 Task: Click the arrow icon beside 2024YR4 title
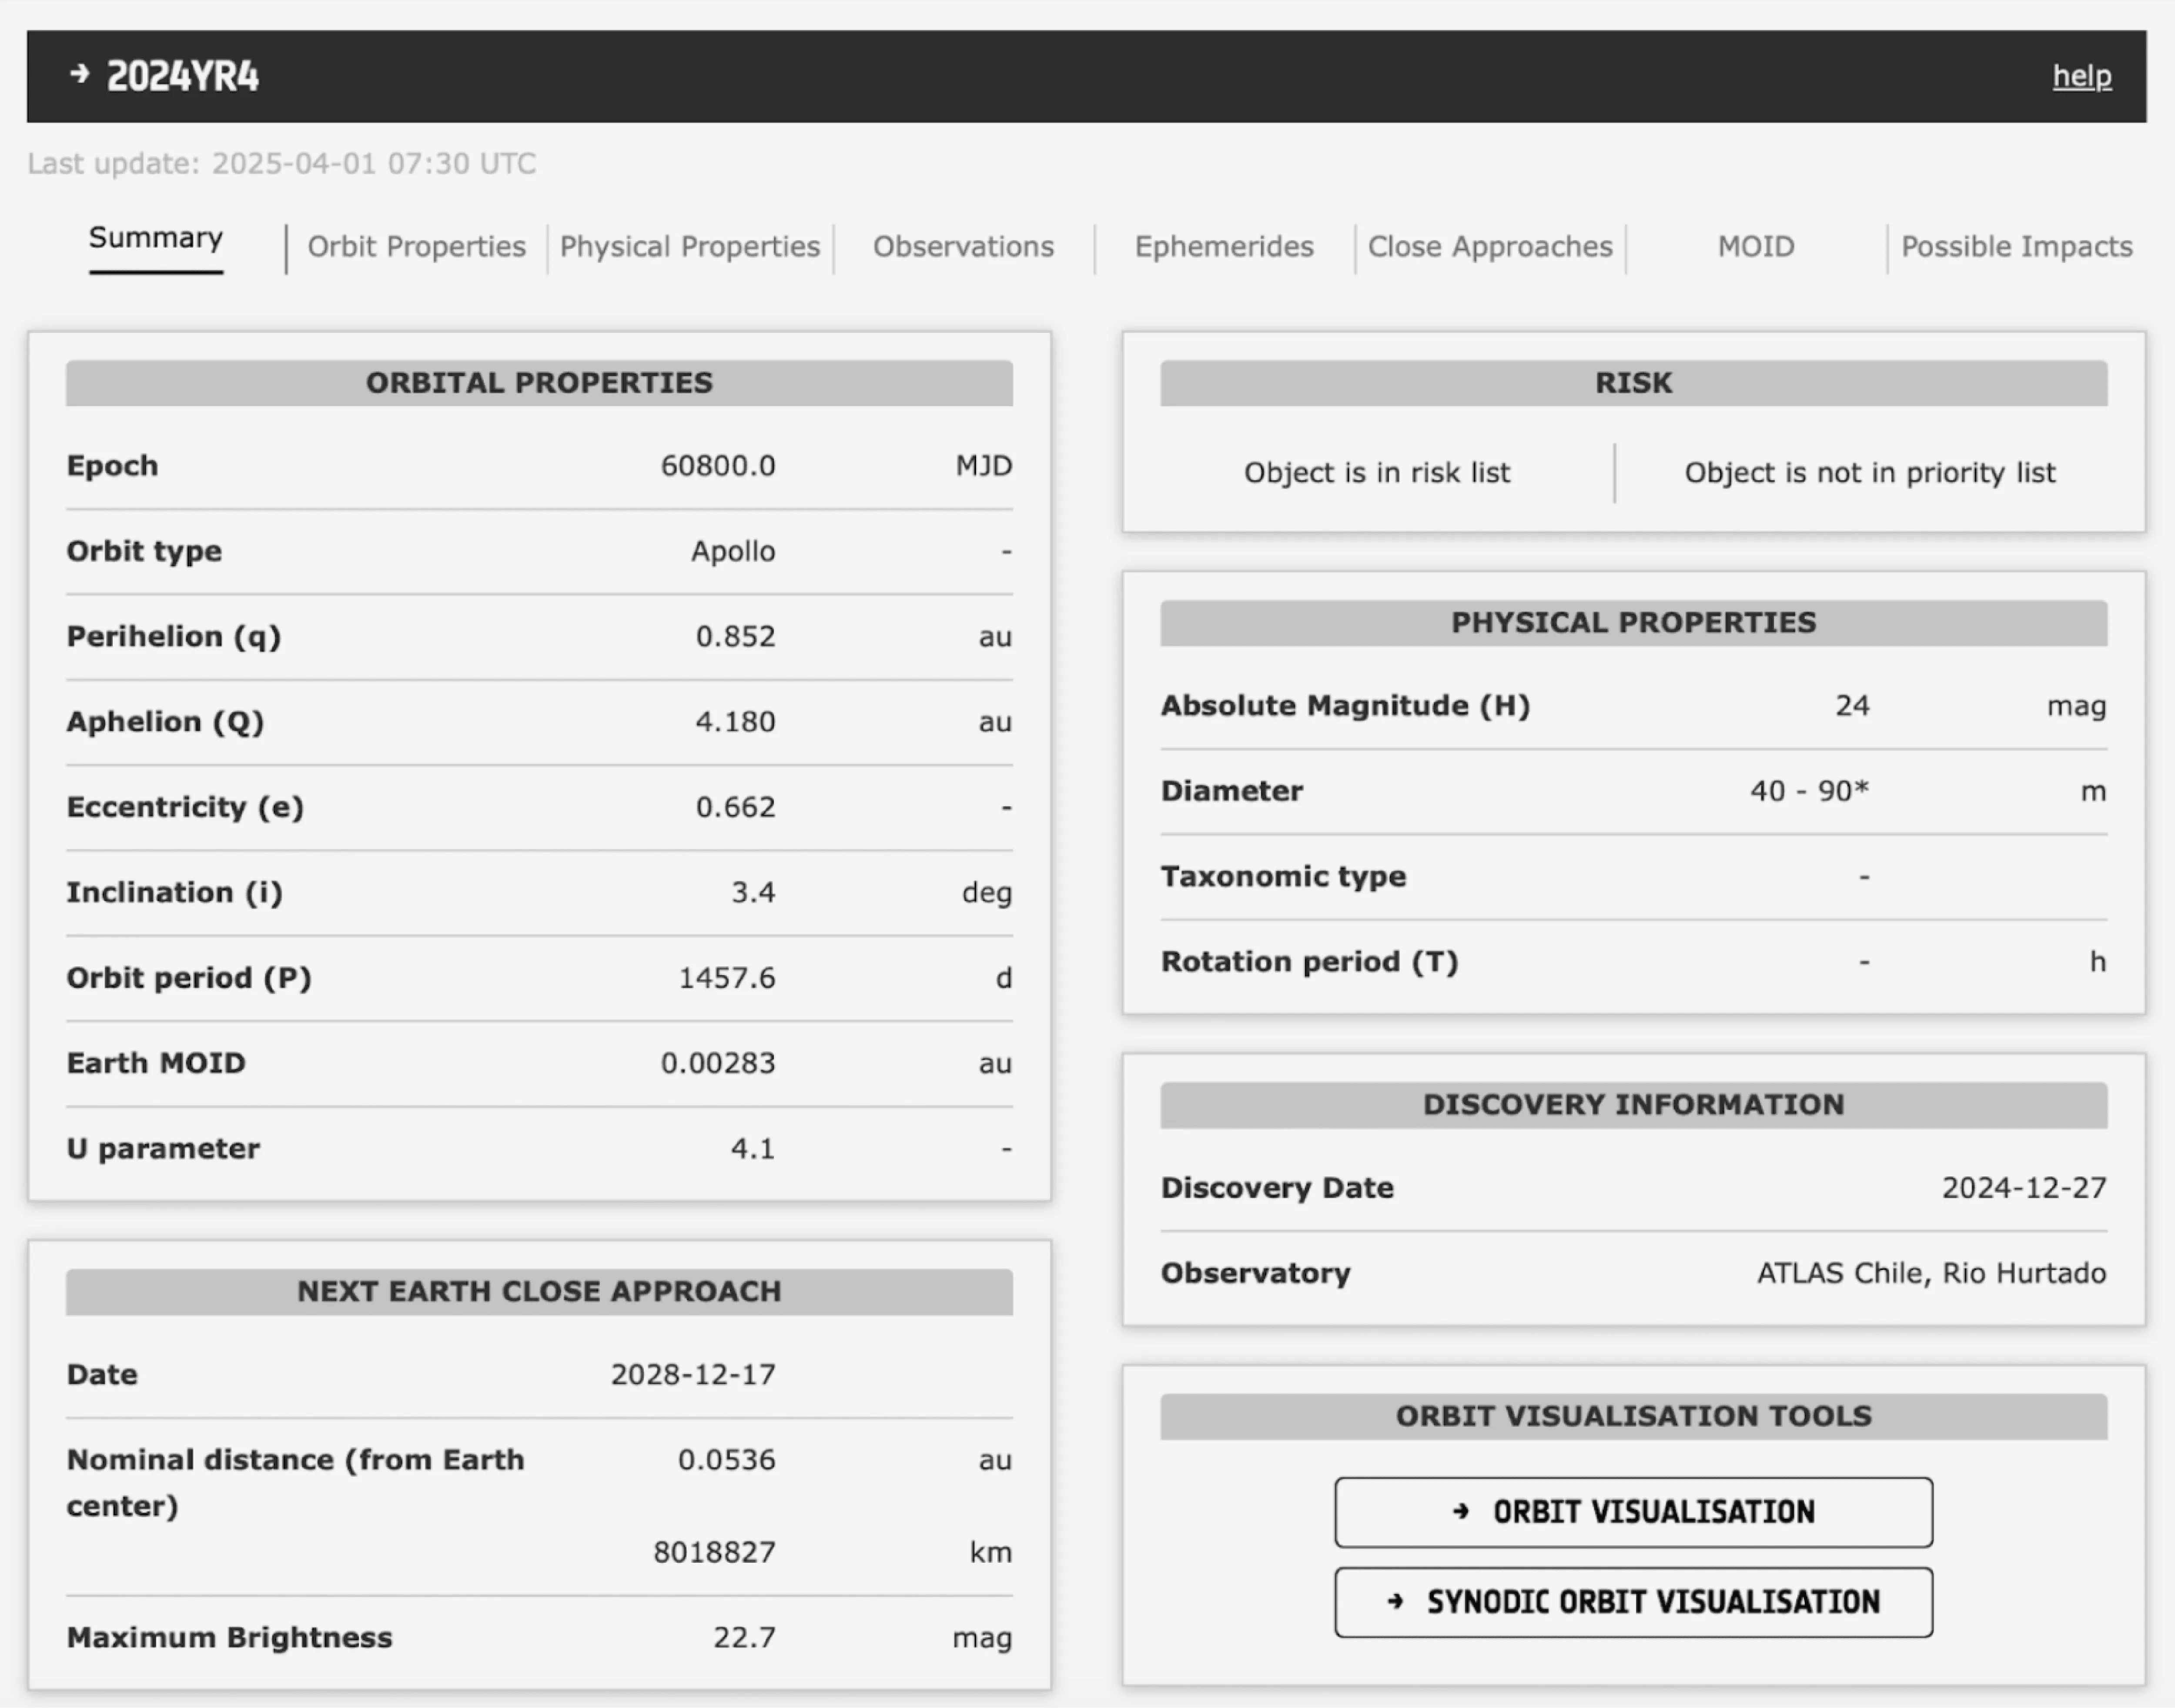(x=79, y=74)
